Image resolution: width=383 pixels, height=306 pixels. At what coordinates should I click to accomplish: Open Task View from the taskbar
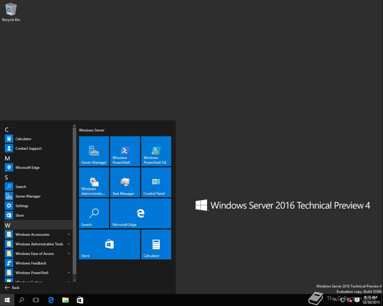(x=36, y=300)
